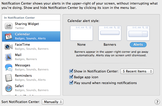162x106 pixels.
Task: Click the Twitter subtitle under Sharing Widget
Action: point(20,28)
